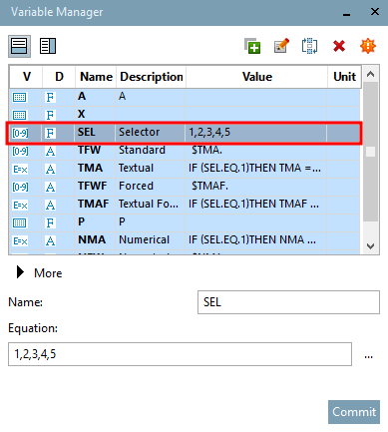Click the Commit button

(x=354, y=412)
